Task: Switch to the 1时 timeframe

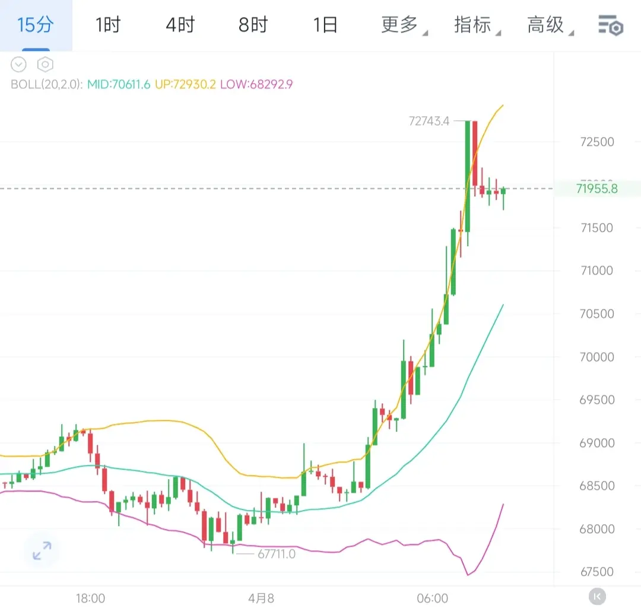Action: click(108, 25)
